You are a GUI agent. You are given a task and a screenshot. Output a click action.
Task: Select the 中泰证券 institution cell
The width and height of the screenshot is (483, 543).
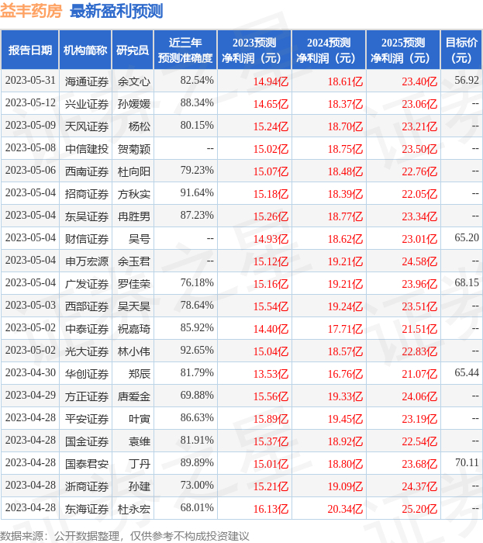[87, 329]
